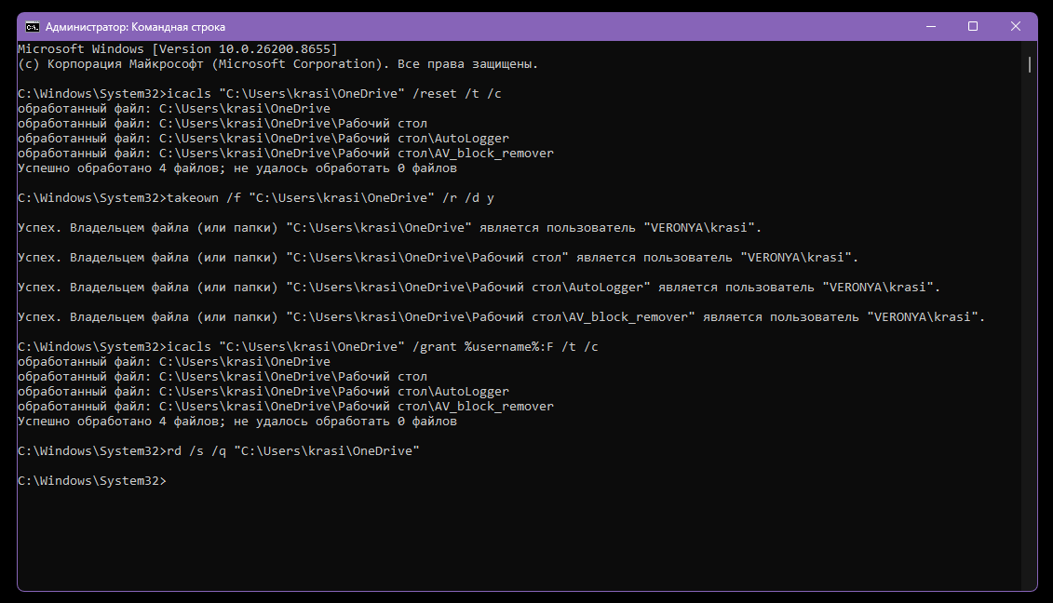1053x603 pixels.
Task: Click the title text Администратор: Командная строка
Action: pos(135,27)
